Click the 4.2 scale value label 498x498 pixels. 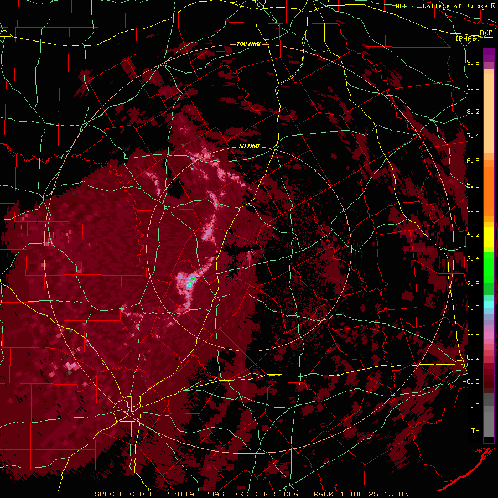(473, 235)
